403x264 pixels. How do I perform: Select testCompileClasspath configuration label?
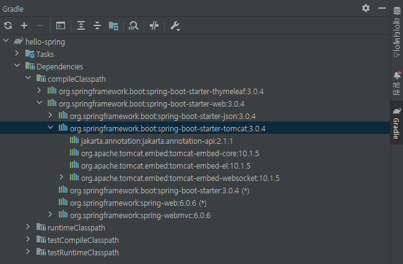[x=83, y=240]
